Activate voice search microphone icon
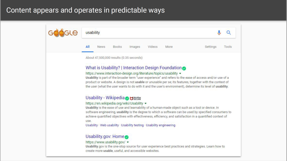The width and height of the screenshot is (287, 161). pyautogui.click(x=219, y=33)
